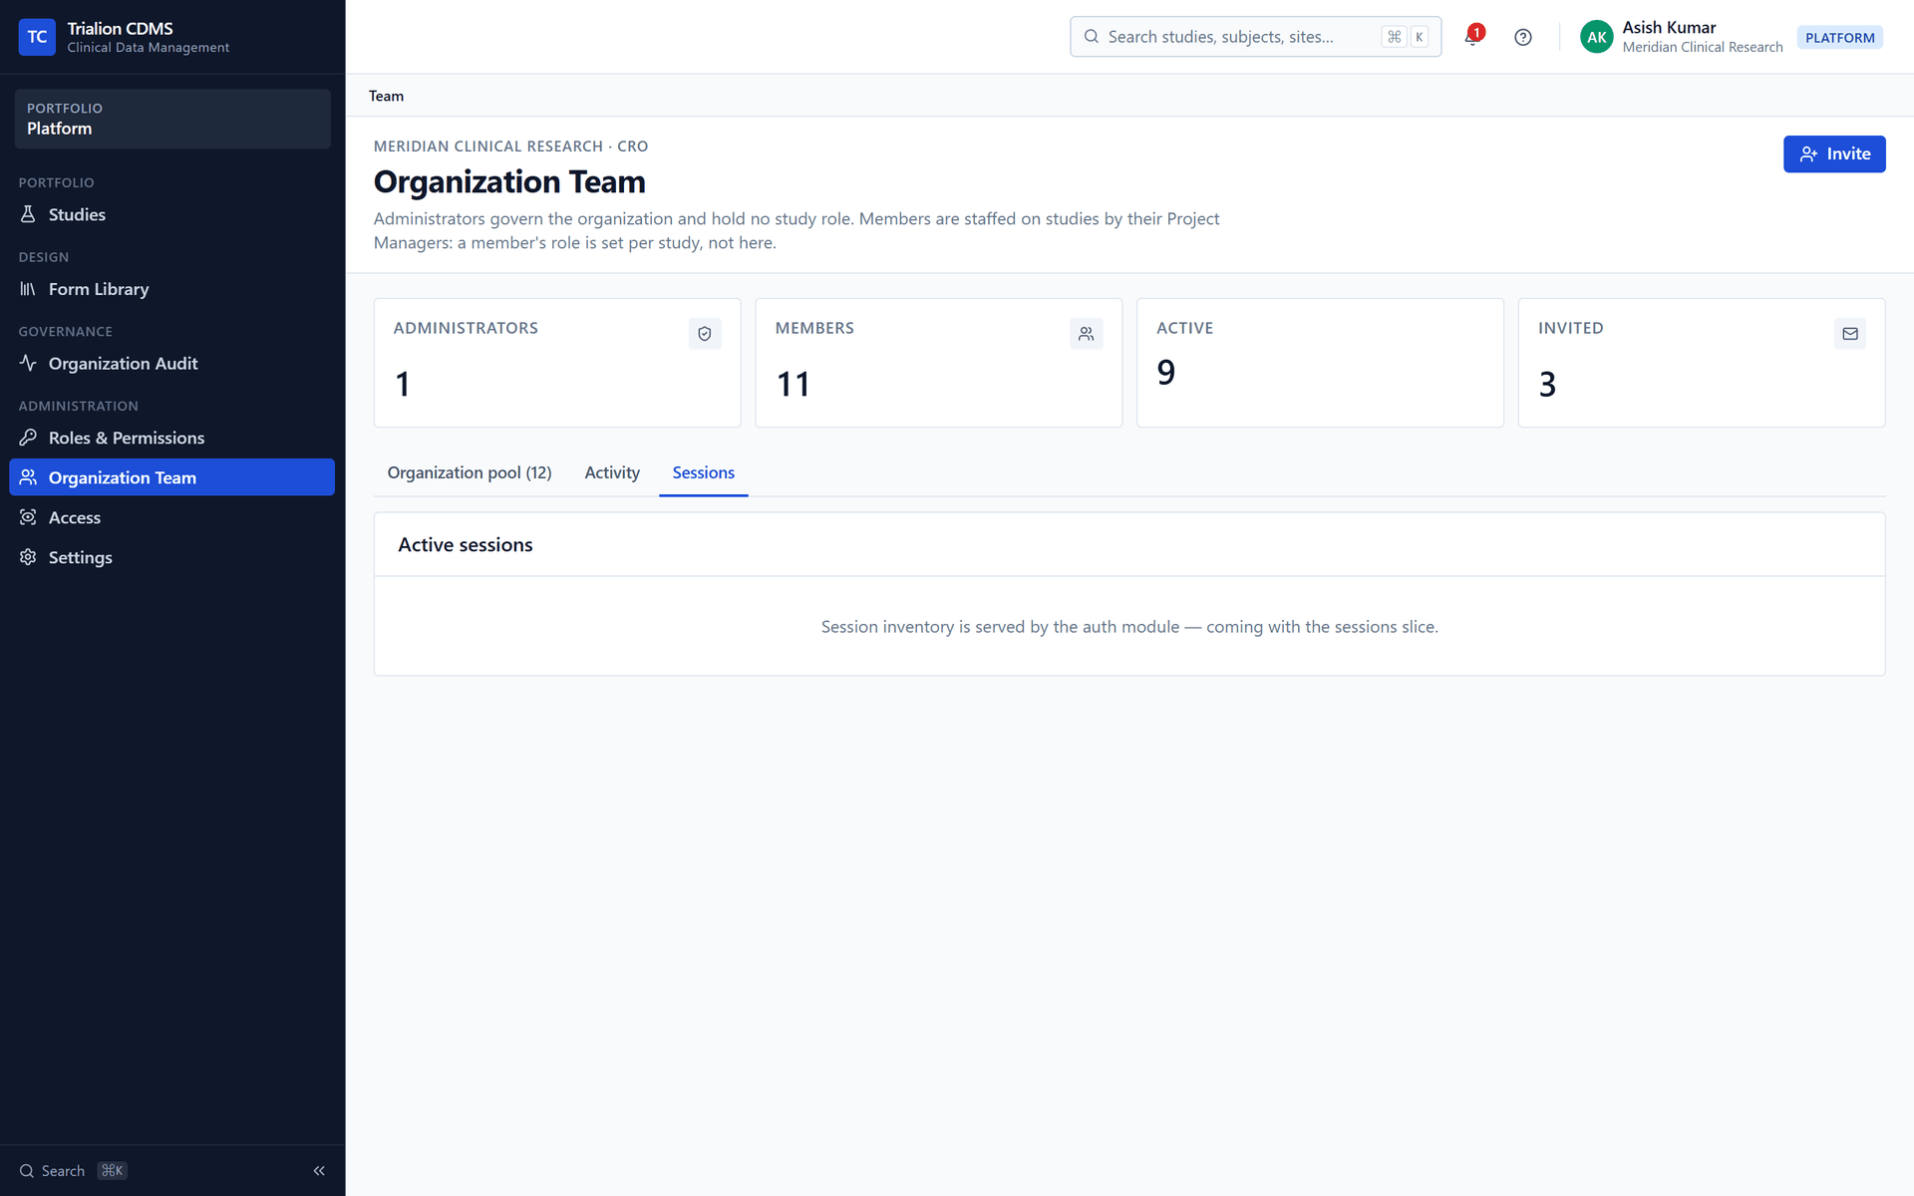This screenshot has height=1196, width=1914.
Task: Click the Administrators count 1
Action: click(x=403, y=384)
